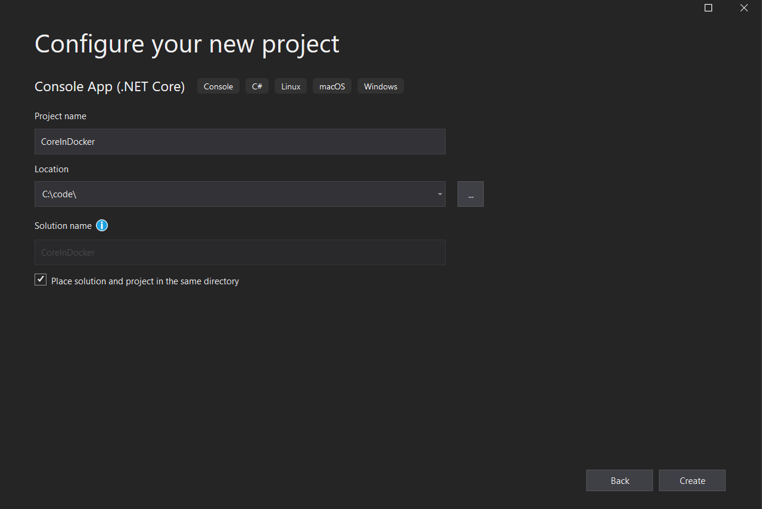Click the checkbox label text about same directory
Image resolution: width=762 pixels, height=509 pixels.
145,281
